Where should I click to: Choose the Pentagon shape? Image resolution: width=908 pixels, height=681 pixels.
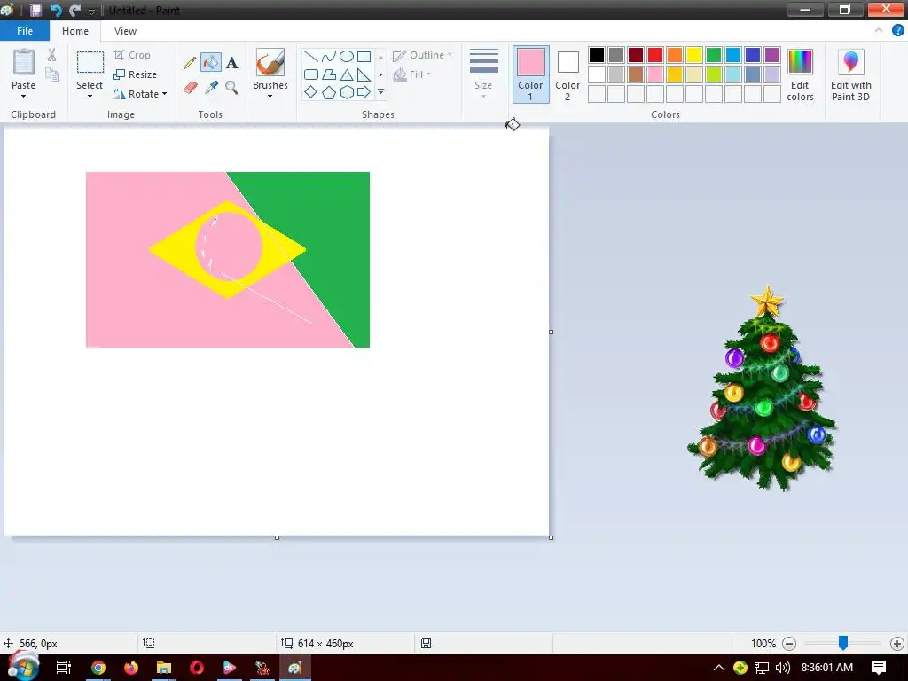[x=328, y=92]
